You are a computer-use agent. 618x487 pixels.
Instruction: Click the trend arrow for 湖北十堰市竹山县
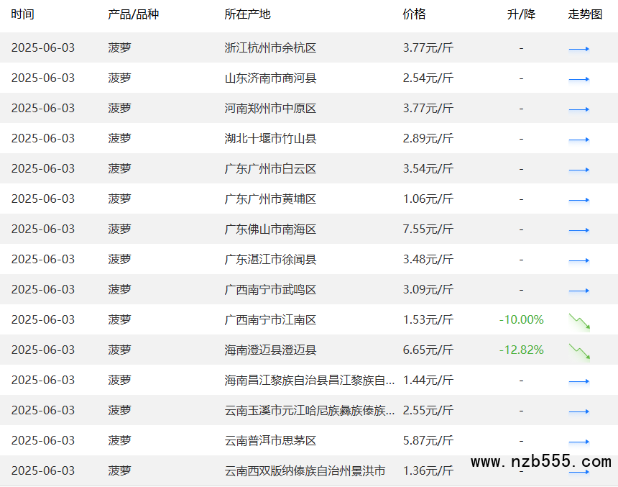pos(578,140)
